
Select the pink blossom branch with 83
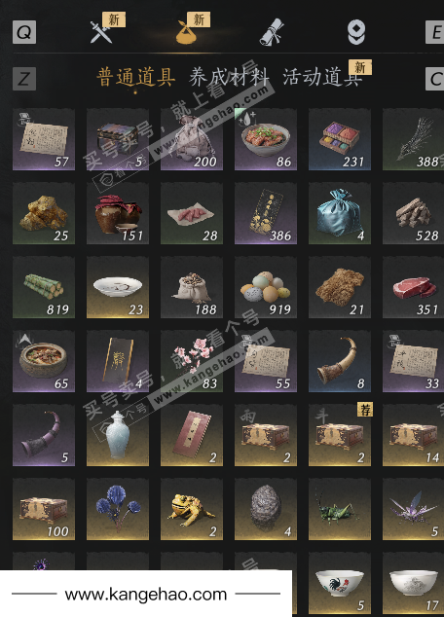pyautogui.click(x=192, y=361)
